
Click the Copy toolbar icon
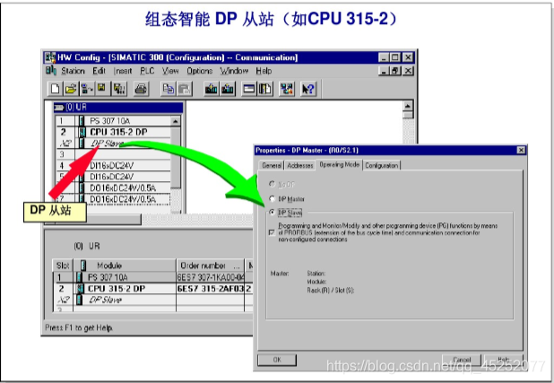pyautogui.click(x=169, y=89)
